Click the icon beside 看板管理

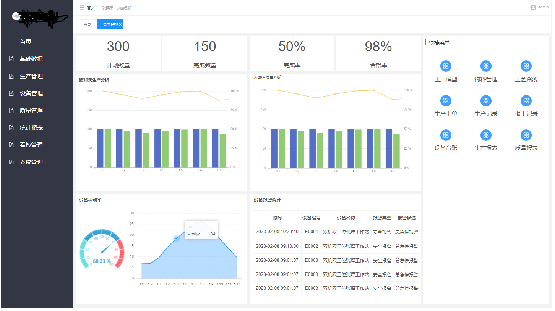click(x=11, y=145)
